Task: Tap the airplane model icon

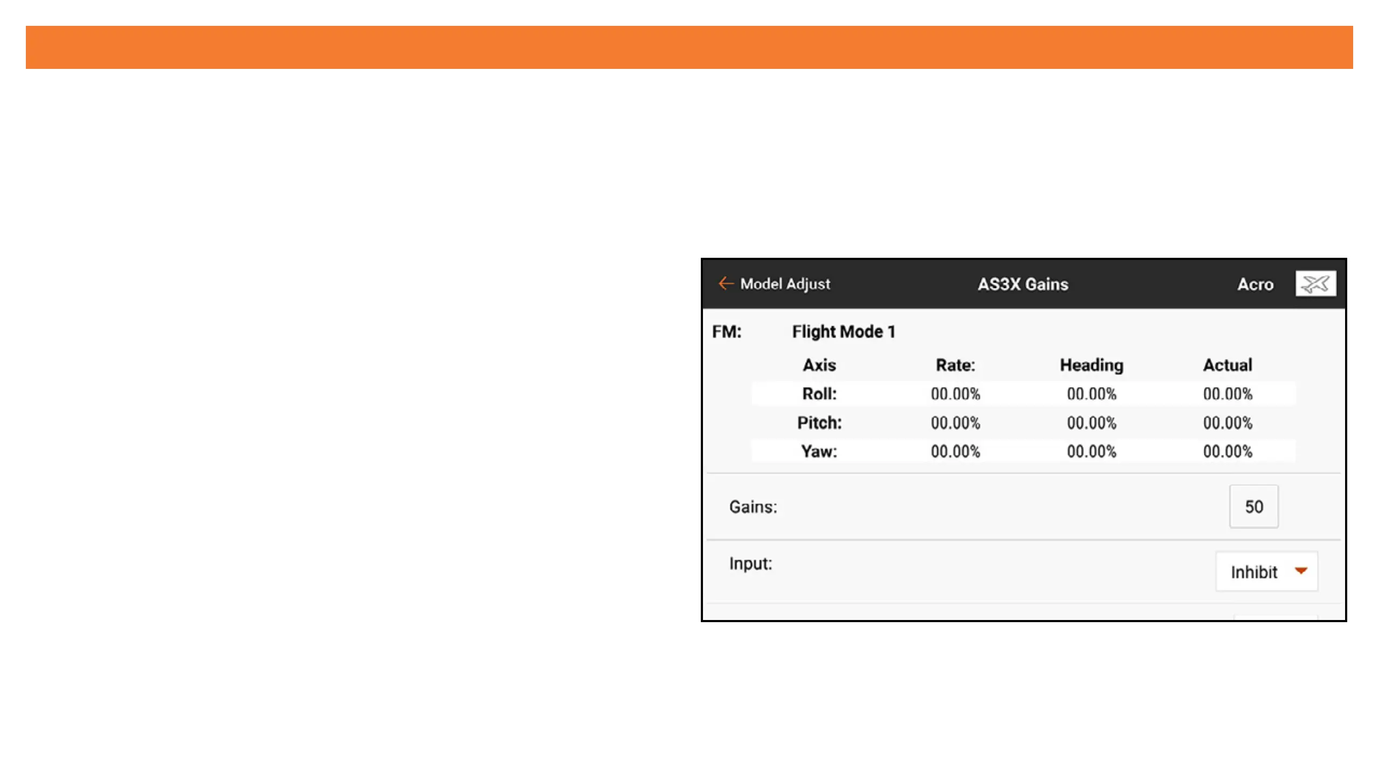Action: [x=1315, y=284]
